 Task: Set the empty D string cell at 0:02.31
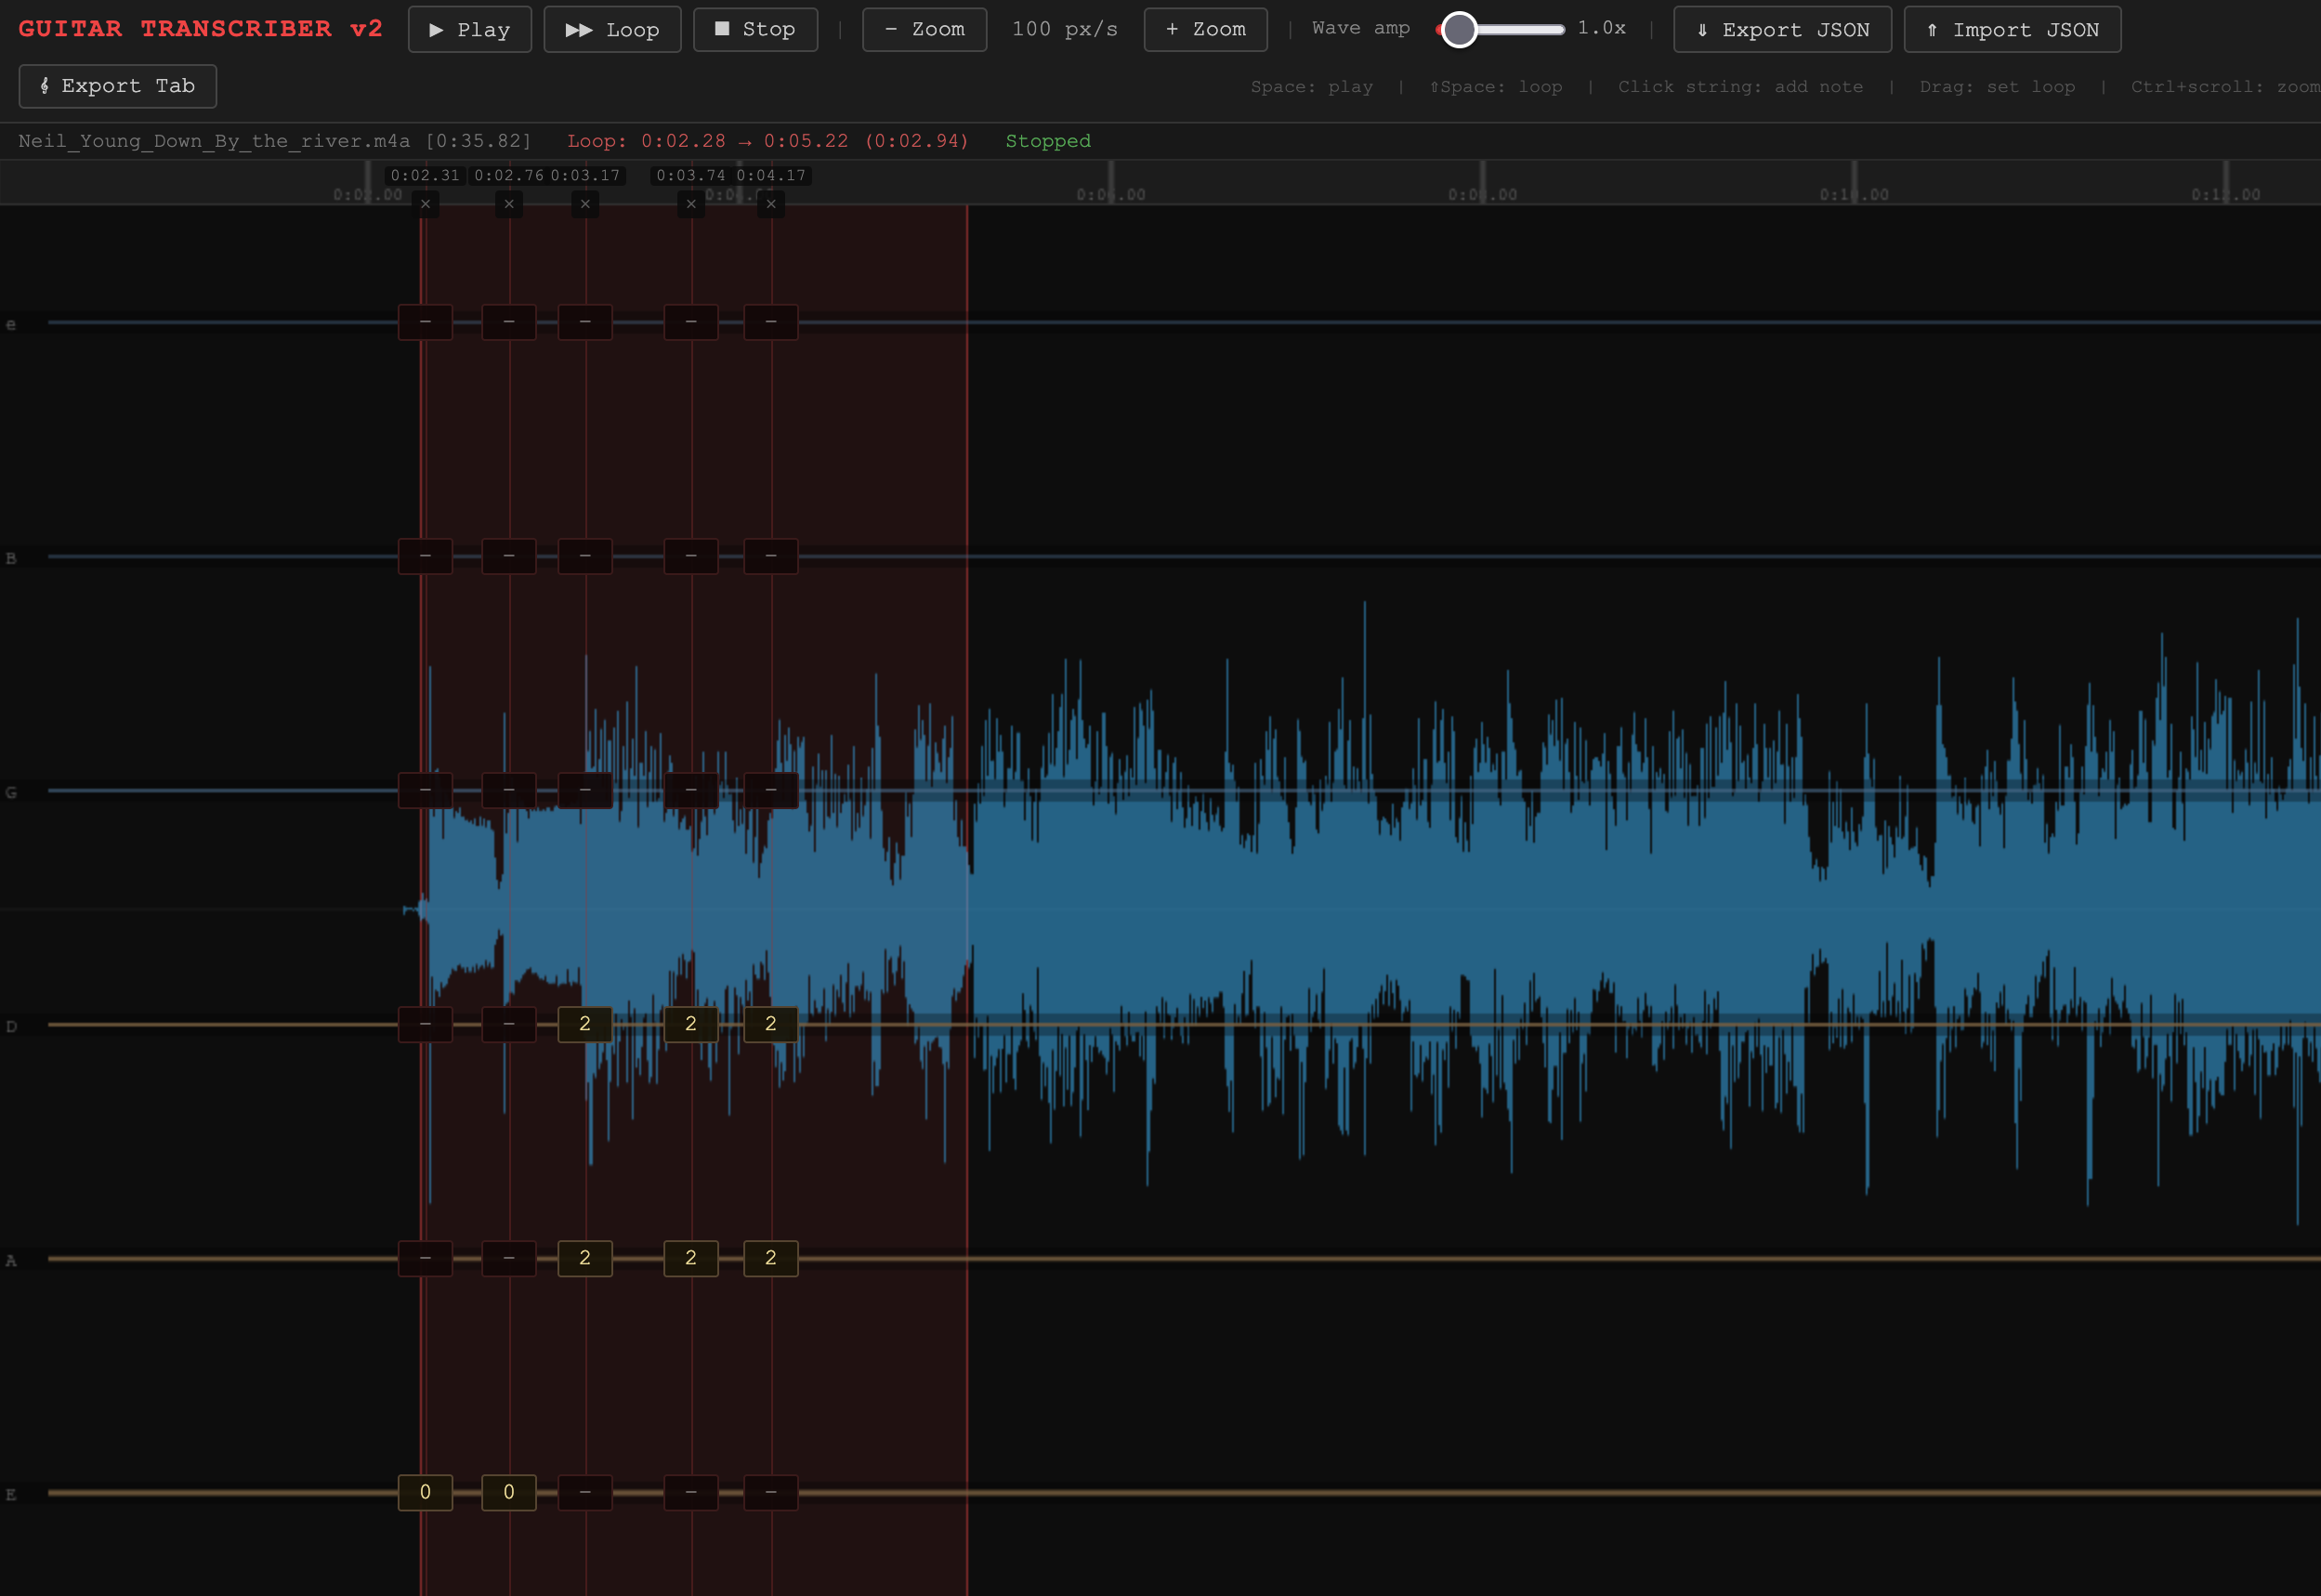[x=425, y=1024]
